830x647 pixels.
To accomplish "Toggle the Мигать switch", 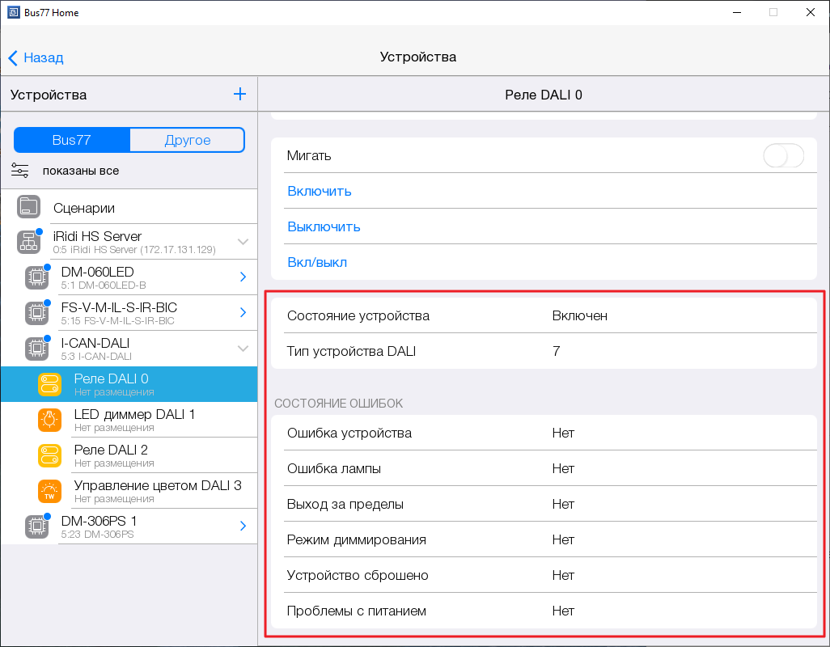I will click(783, 156).
